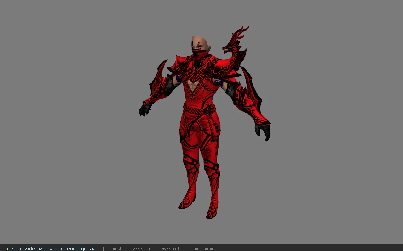
Task: Click the model's black gloved right hand
Action: [145, 110]
